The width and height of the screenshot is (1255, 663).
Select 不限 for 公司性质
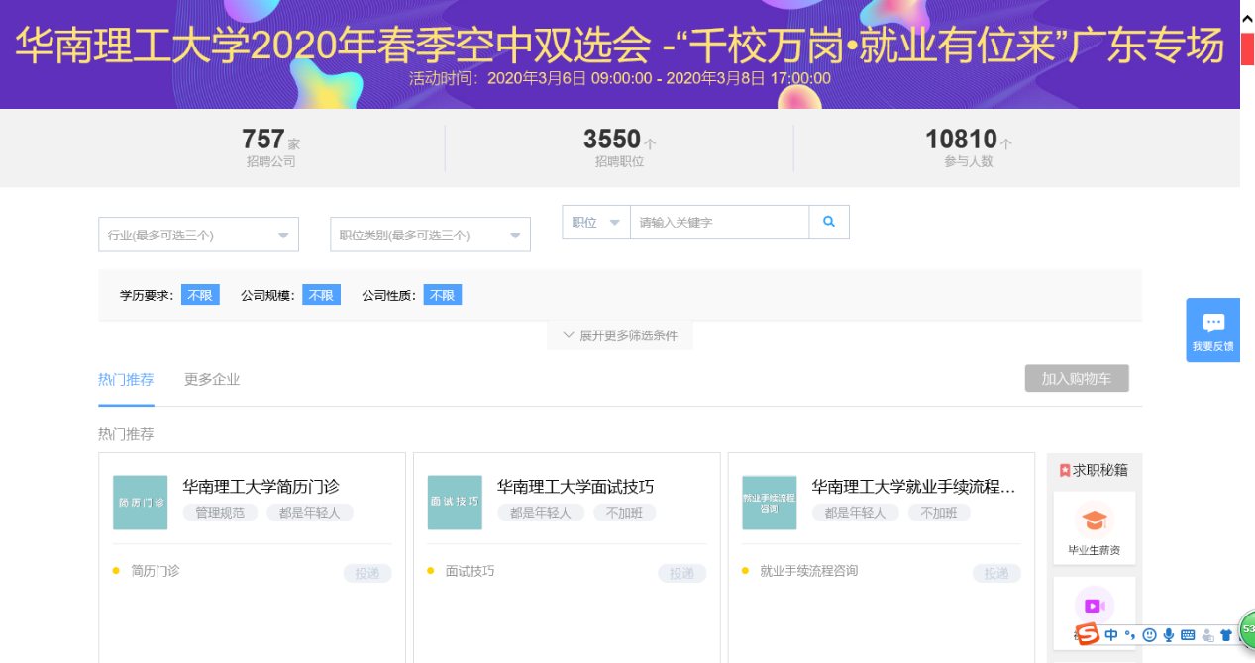[x=443, y=295]
